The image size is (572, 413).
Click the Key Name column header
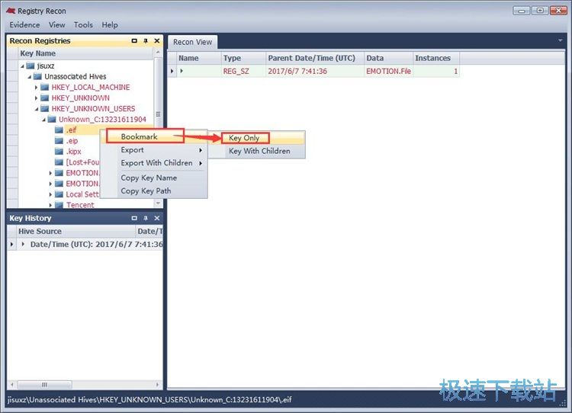85,53
